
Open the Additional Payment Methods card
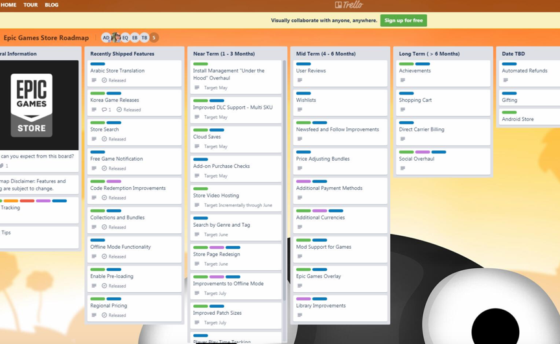[x=340, y=191]
